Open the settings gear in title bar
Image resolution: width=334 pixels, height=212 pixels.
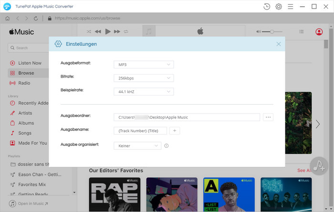pos(279,7)
